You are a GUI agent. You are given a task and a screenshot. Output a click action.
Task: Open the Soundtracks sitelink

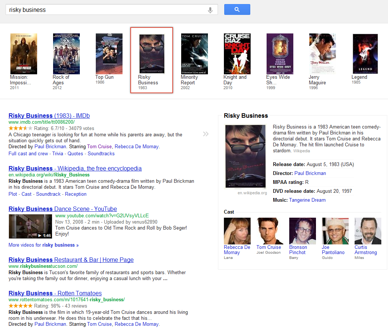[x=101, y=153]
